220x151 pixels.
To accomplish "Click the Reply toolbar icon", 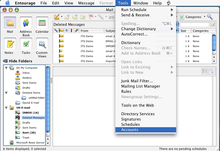I will [67, 17].
